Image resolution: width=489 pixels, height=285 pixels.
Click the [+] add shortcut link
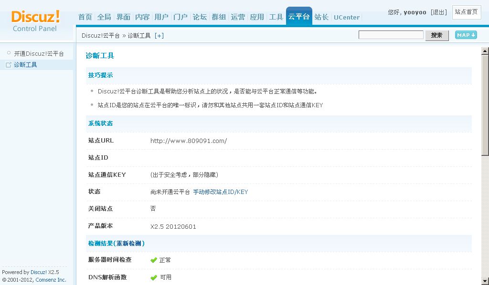[x=159, y=36]
